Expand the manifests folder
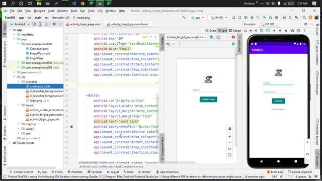The image size is (322, 181). 14,35
